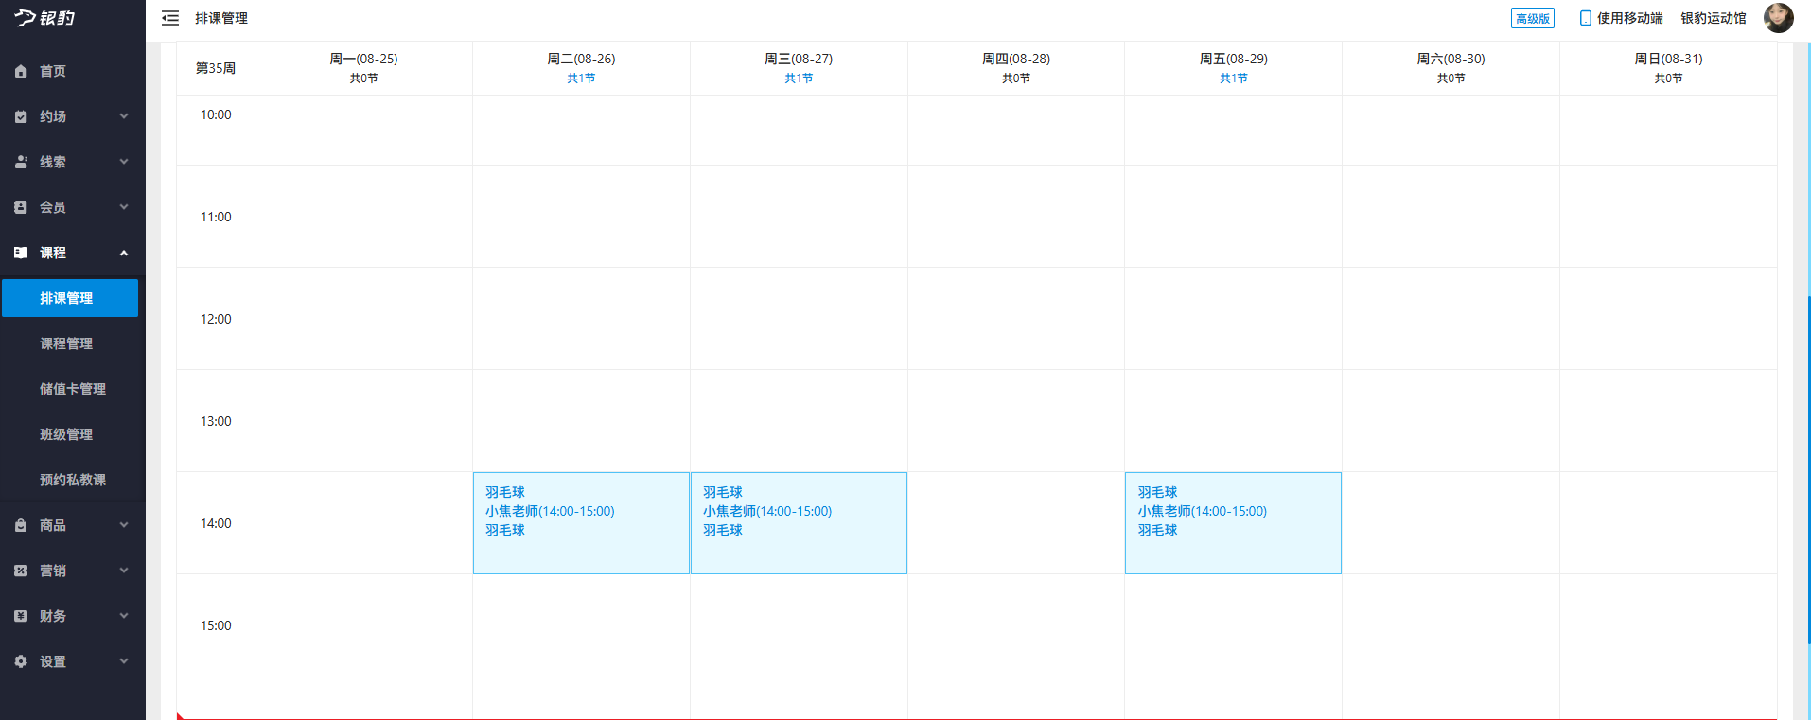
Task: Click the 会员 member icon in sidebar
Action: coord(21,207)
